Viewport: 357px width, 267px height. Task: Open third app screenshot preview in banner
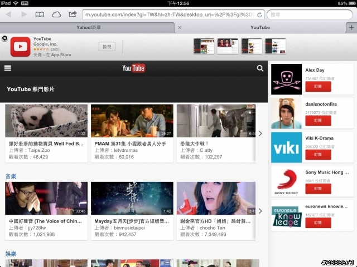pos(252,46)
